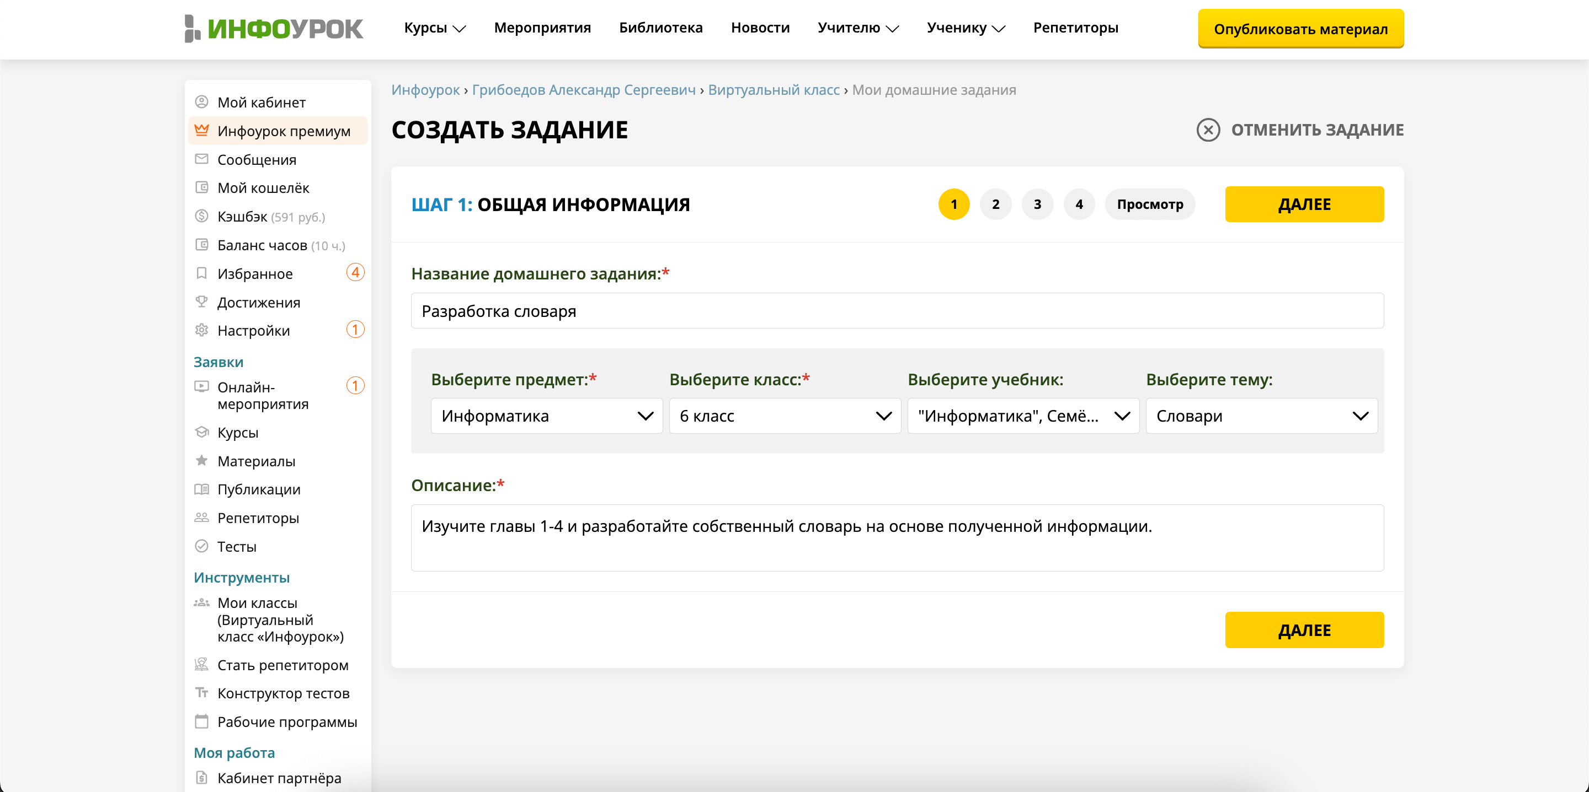Select the active step 1 circle

[x=953, y=204]
